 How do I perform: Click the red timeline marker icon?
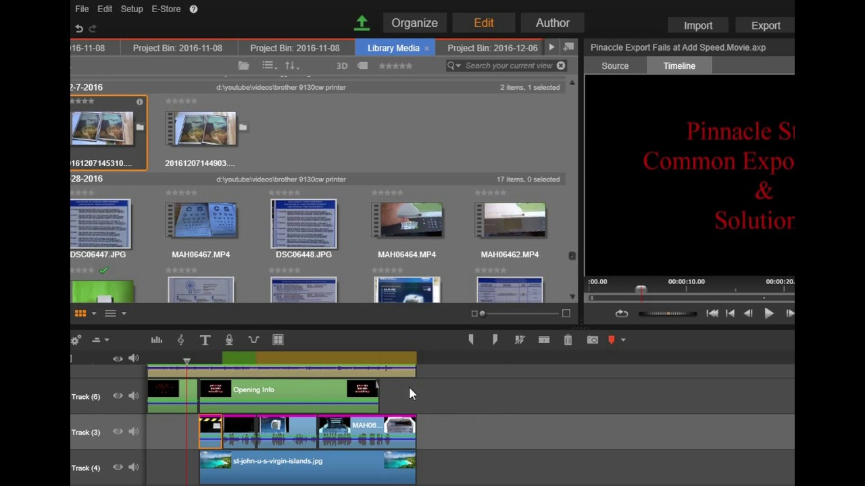[x=612, y=340]
